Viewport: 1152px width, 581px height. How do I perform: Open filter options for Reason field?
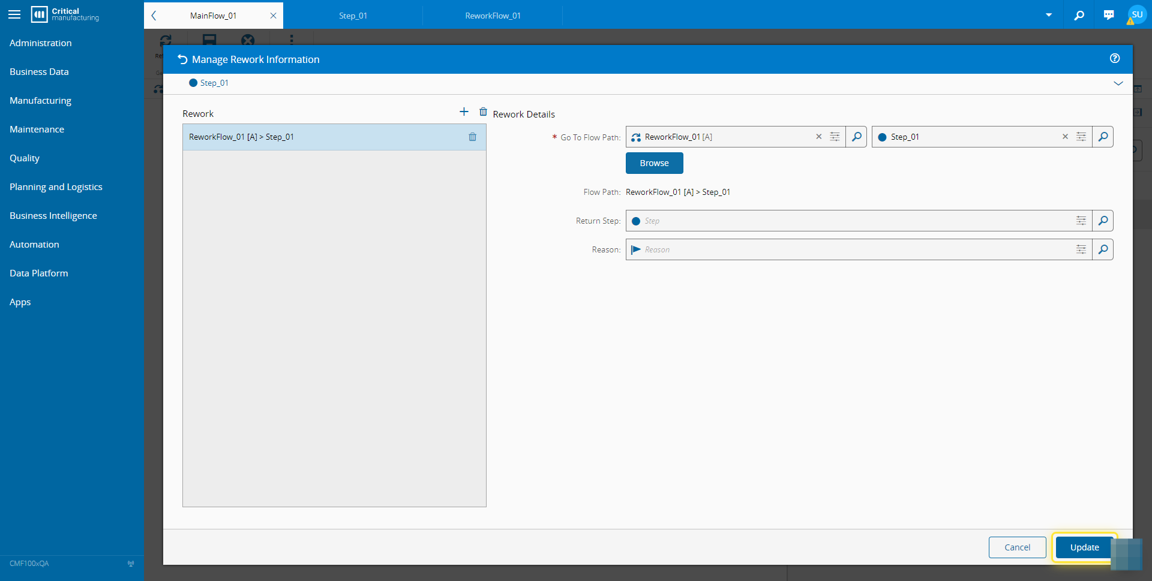(x=1081, y=249)
